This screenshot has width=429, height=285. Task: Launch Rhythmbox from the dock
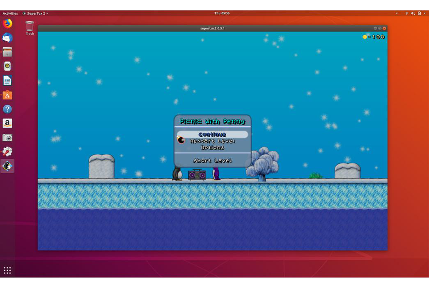pos(7,66)
